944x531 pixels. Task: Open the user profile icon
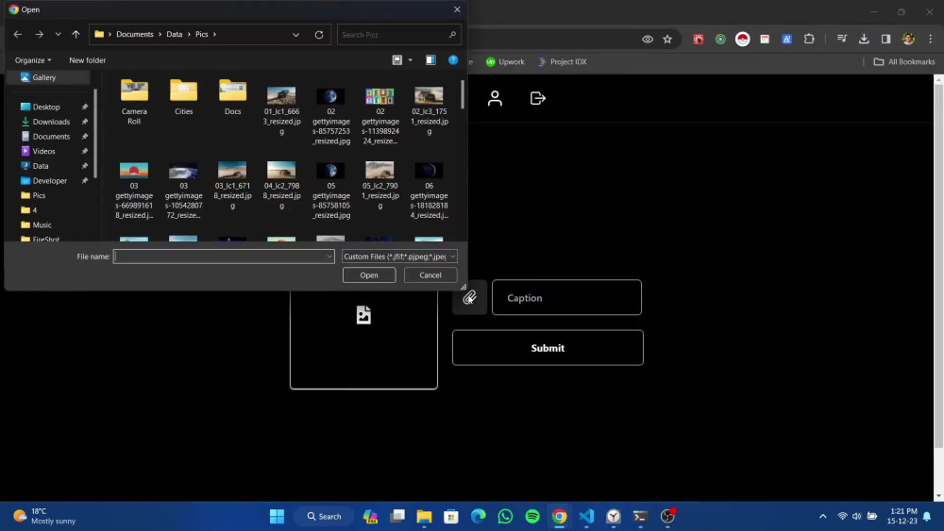495,98
